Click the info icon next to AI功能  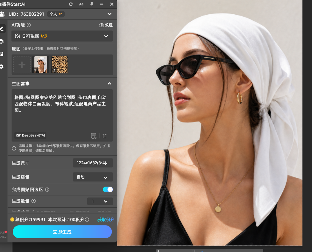point(29,25)
